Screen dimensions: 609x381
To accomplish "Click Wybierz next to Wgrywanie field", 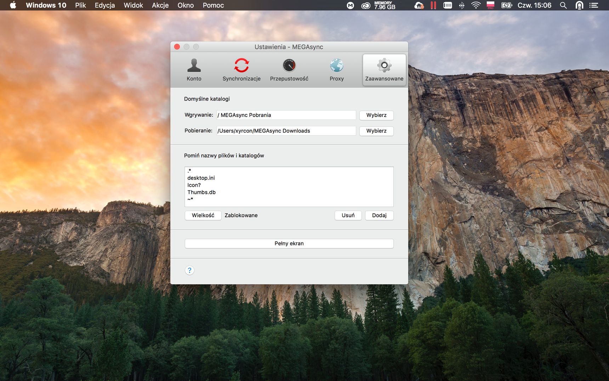I will pyautogui.click(x=376, y=115).
